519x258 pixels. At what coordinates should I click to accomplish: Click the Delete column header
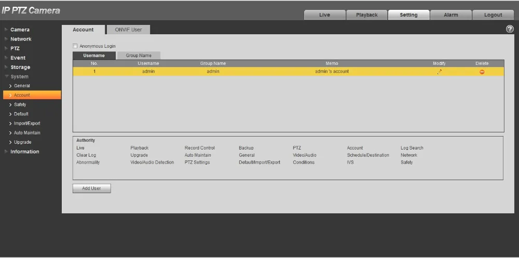point(482,63)
